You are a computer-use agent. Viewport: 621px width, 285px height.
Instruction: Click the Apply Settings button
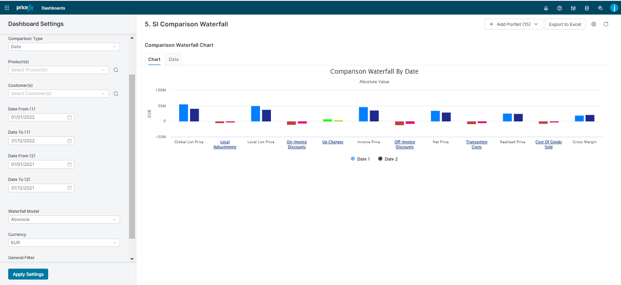coord(28,274)
